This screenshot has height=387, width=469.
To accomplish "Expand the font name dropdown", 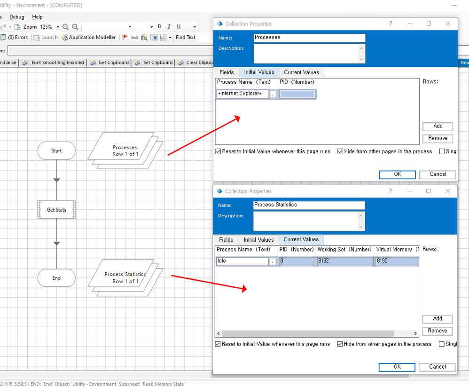I will point(130,27).
